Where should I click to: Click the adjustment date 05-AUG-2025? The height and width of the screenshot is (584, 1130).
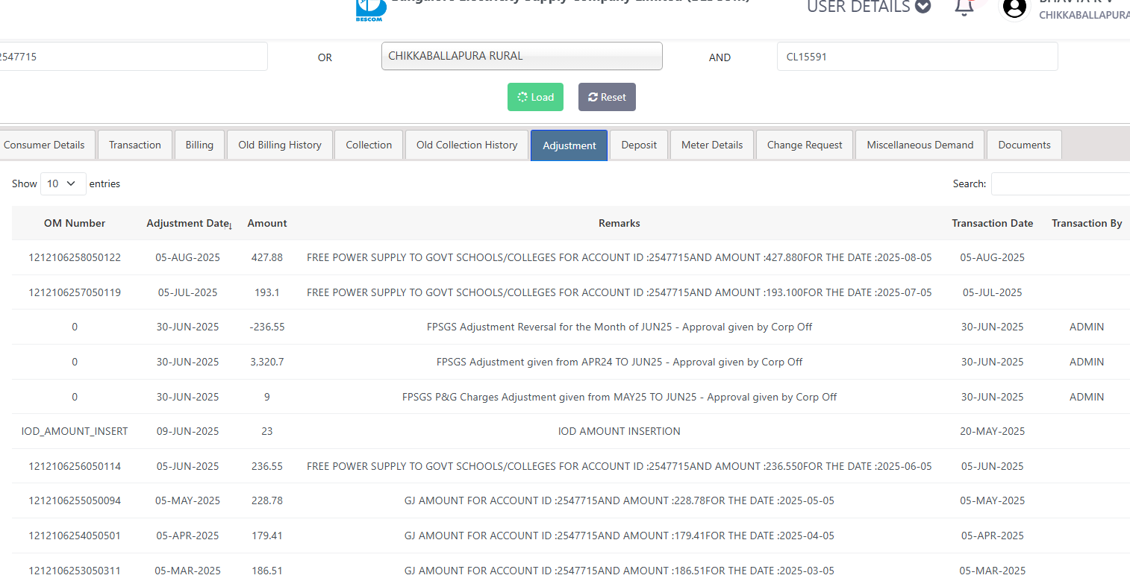pyautogui.click(x=188, y=257)
